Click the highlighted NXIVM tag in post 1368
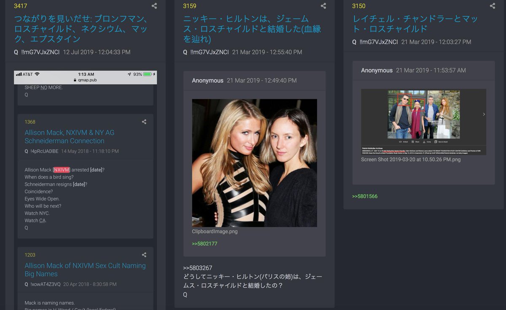 [x=61, y=170]
